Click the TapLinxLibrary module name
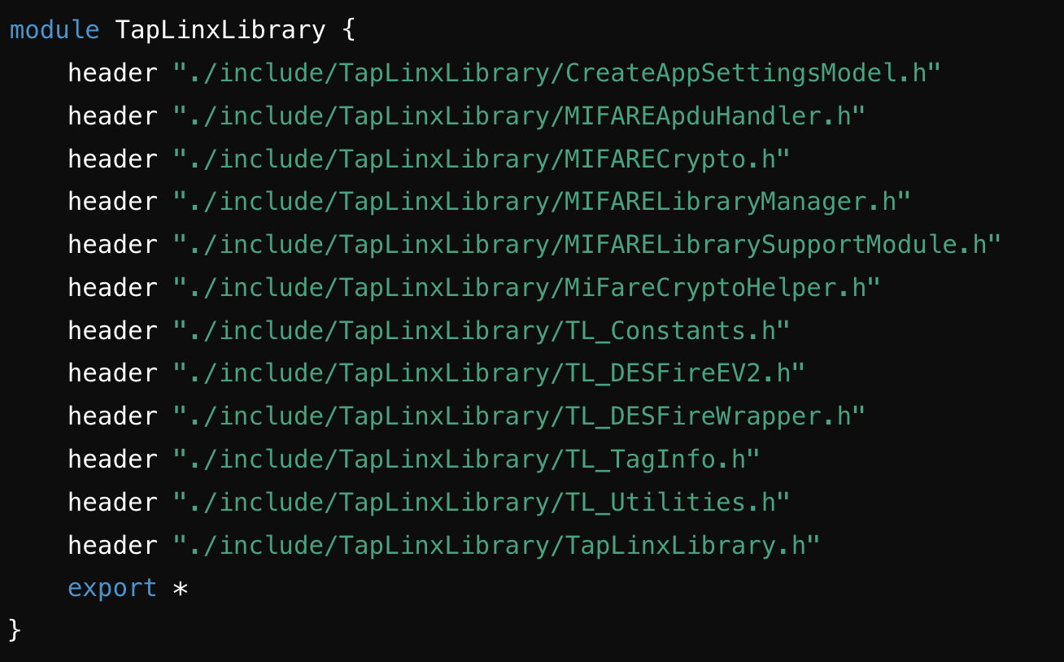This screenshot has height=662, width=1064. pos(220,30)
